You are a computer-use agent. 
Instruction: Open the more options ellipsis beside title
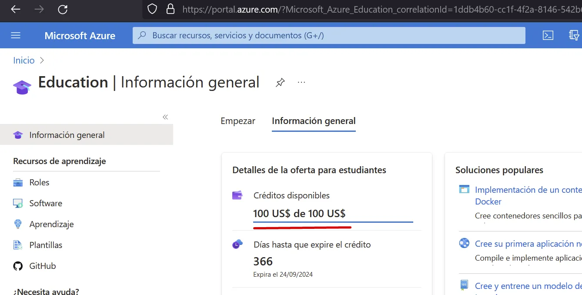(x=301, y=82)
